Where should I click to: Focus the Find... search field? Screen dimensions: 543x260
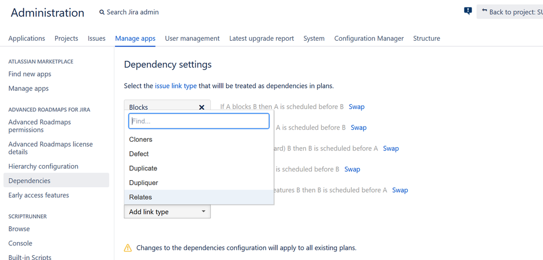click(x=199, y=122)
